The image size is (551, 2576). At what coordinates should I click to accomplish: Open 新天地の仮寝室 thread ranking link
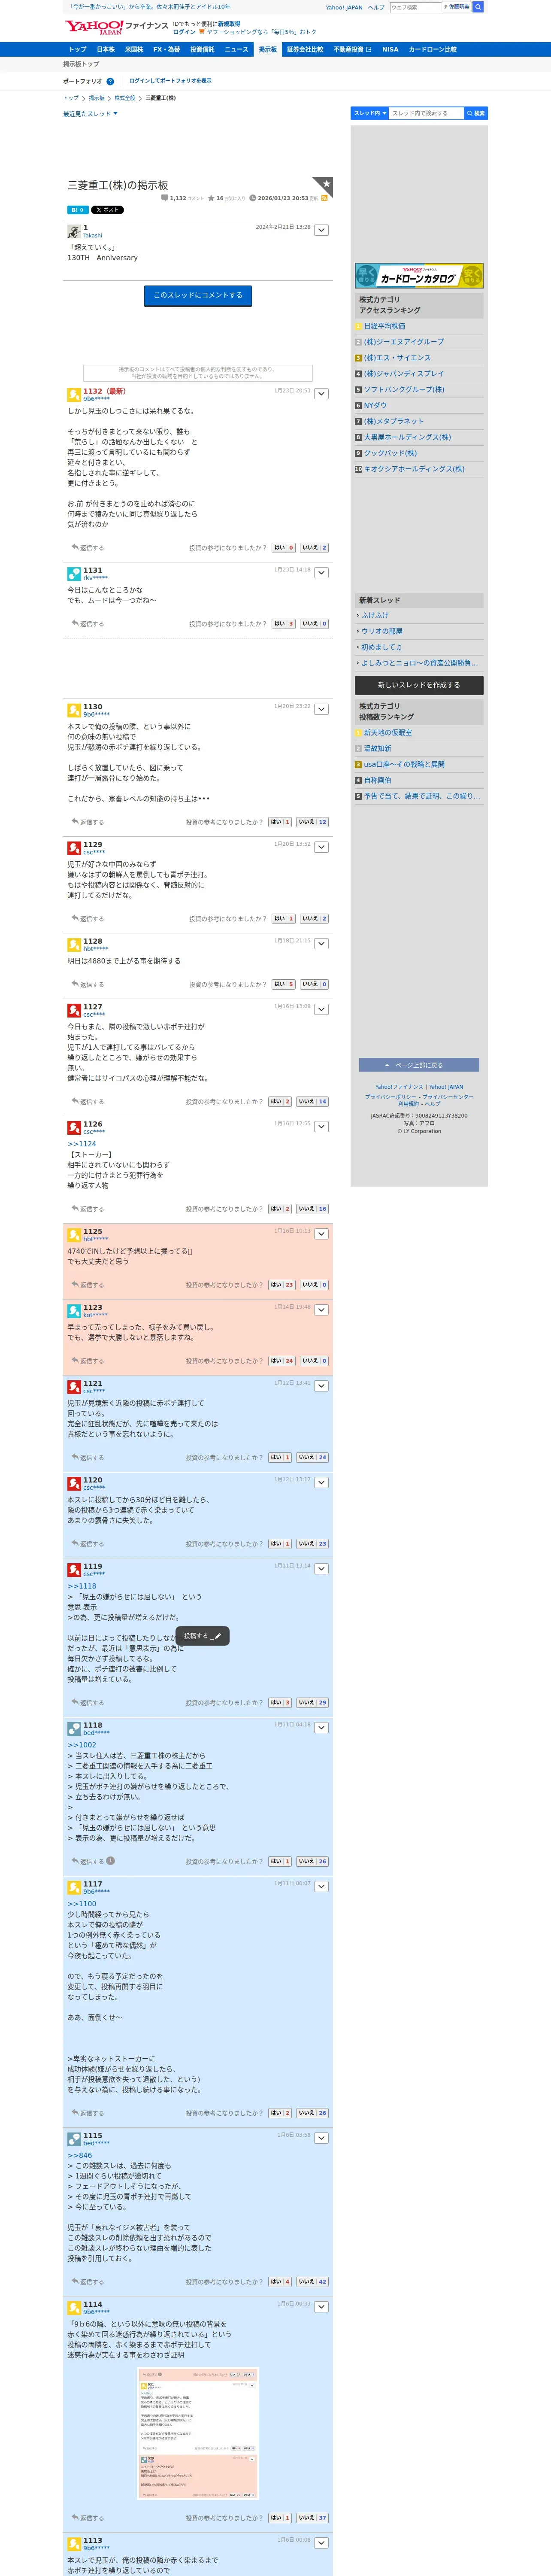tap(388, 733)
